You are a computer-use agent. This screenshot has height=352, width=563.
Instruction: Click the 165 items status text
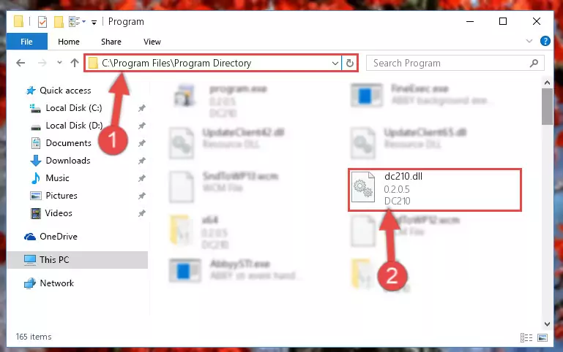[34, 337]
